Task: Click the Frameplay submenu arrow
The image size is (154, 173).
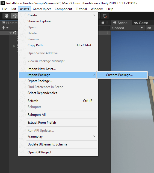Action: click(x=94, y=136)
